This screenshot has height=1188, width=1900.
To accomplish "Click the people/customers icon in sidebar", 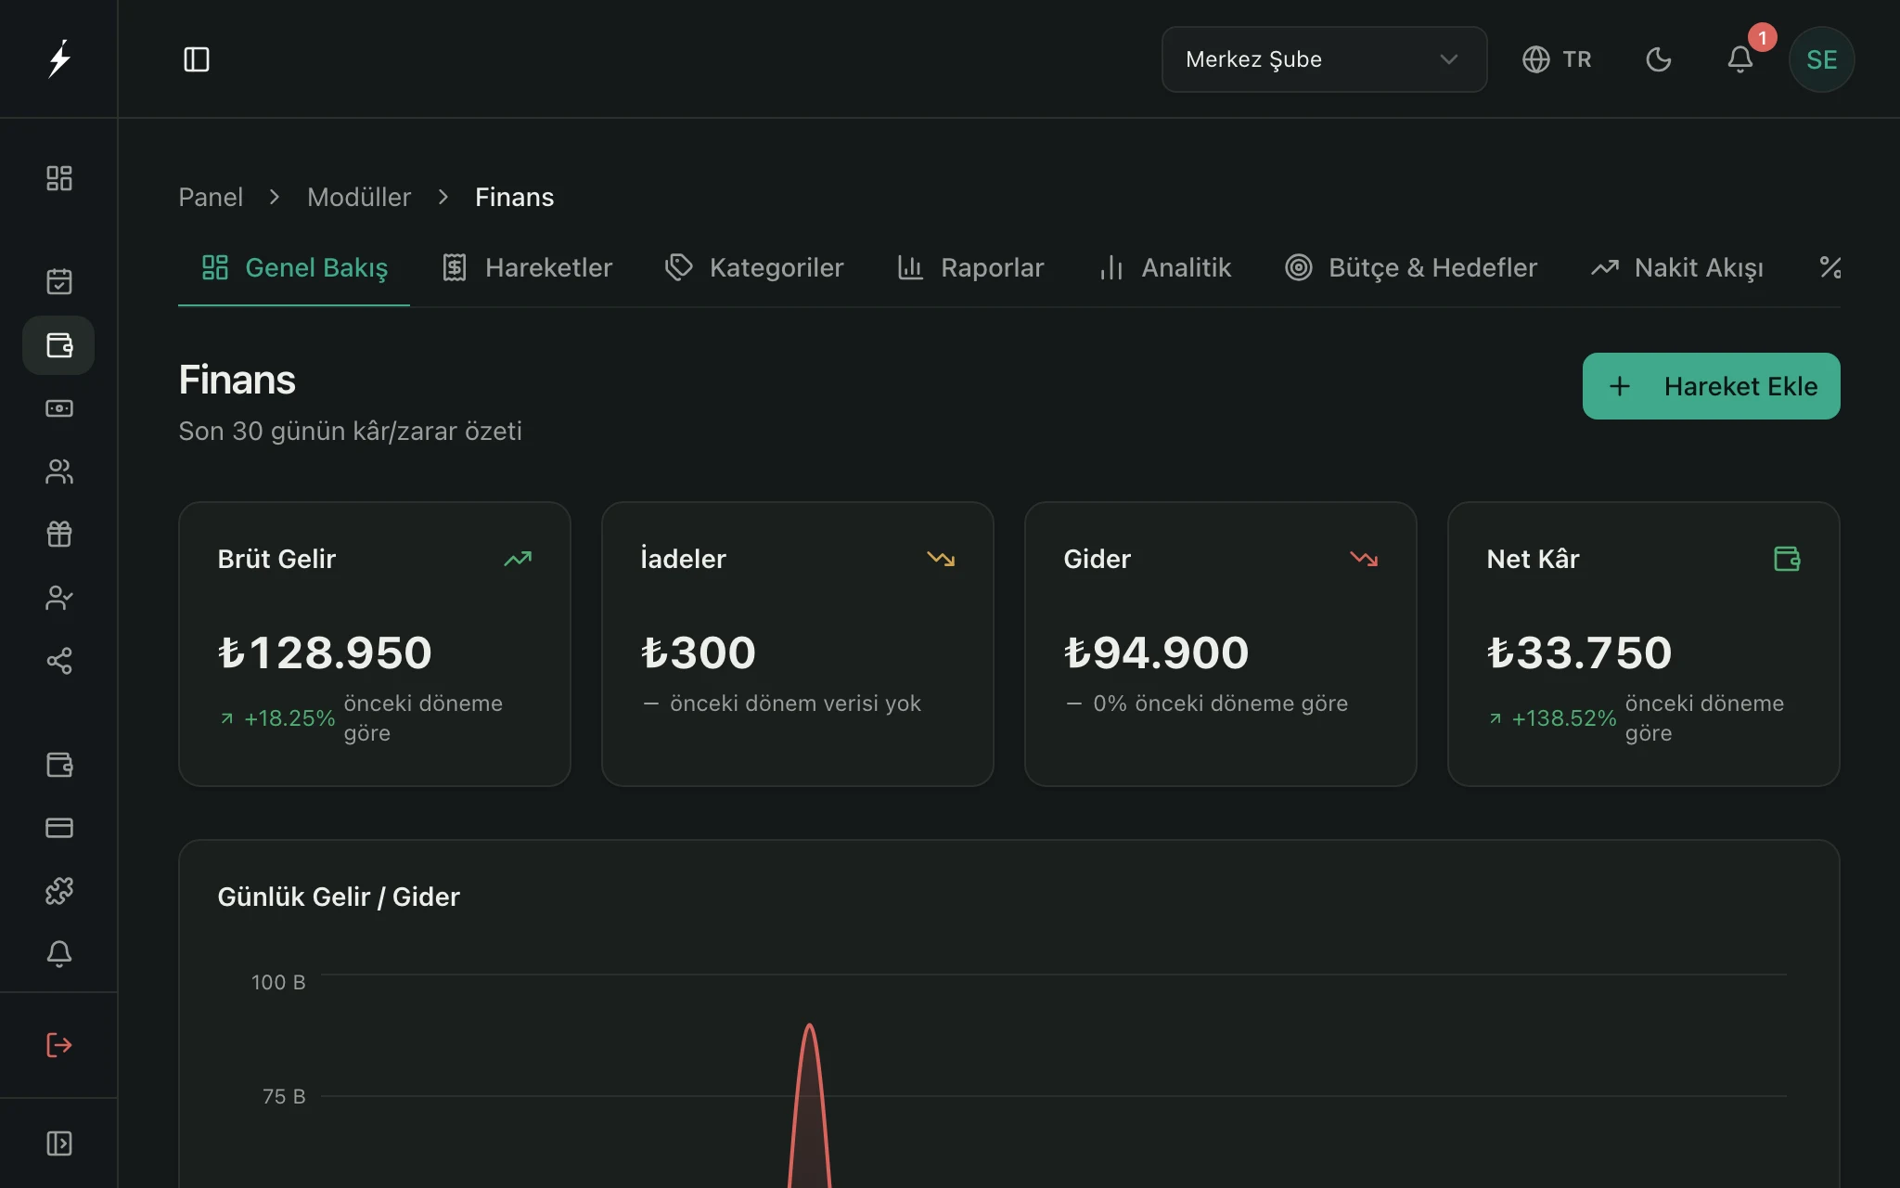I will (59, 471).
